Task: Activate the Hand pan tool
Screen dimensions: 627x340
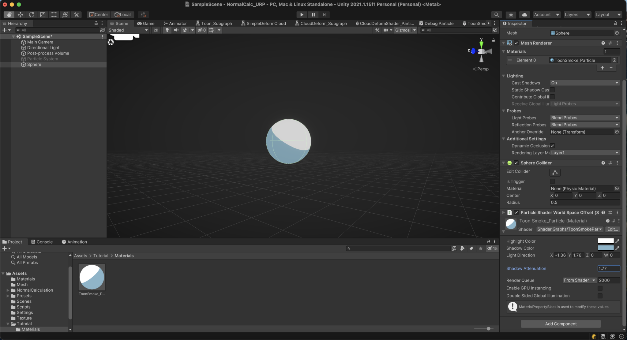Action: (x=9, y=14)
